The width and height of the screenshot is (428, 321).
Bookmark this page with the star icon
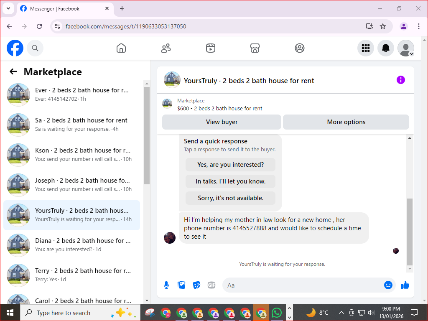[x=383, y=26]
